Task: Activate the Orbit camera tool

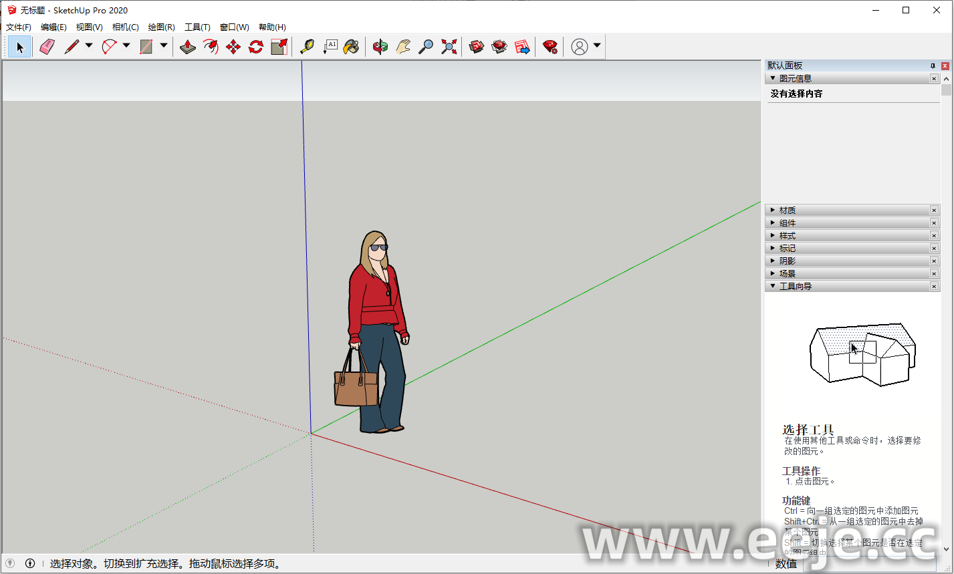Action: click(380, 47)
